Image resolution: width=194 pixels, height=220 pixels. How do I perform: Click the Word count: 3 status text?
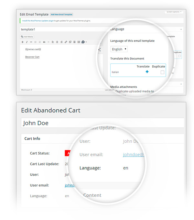pyautogui.click(x=27, y=90)
